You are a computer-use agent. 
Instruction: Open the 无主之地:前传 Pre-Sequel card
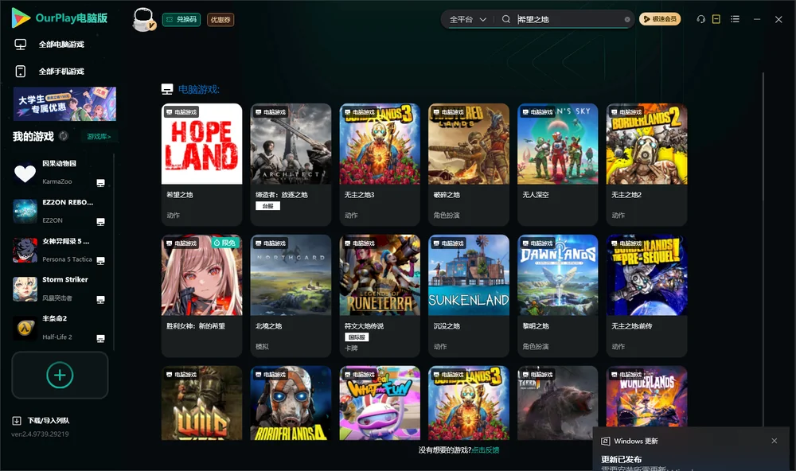point(646,296)
